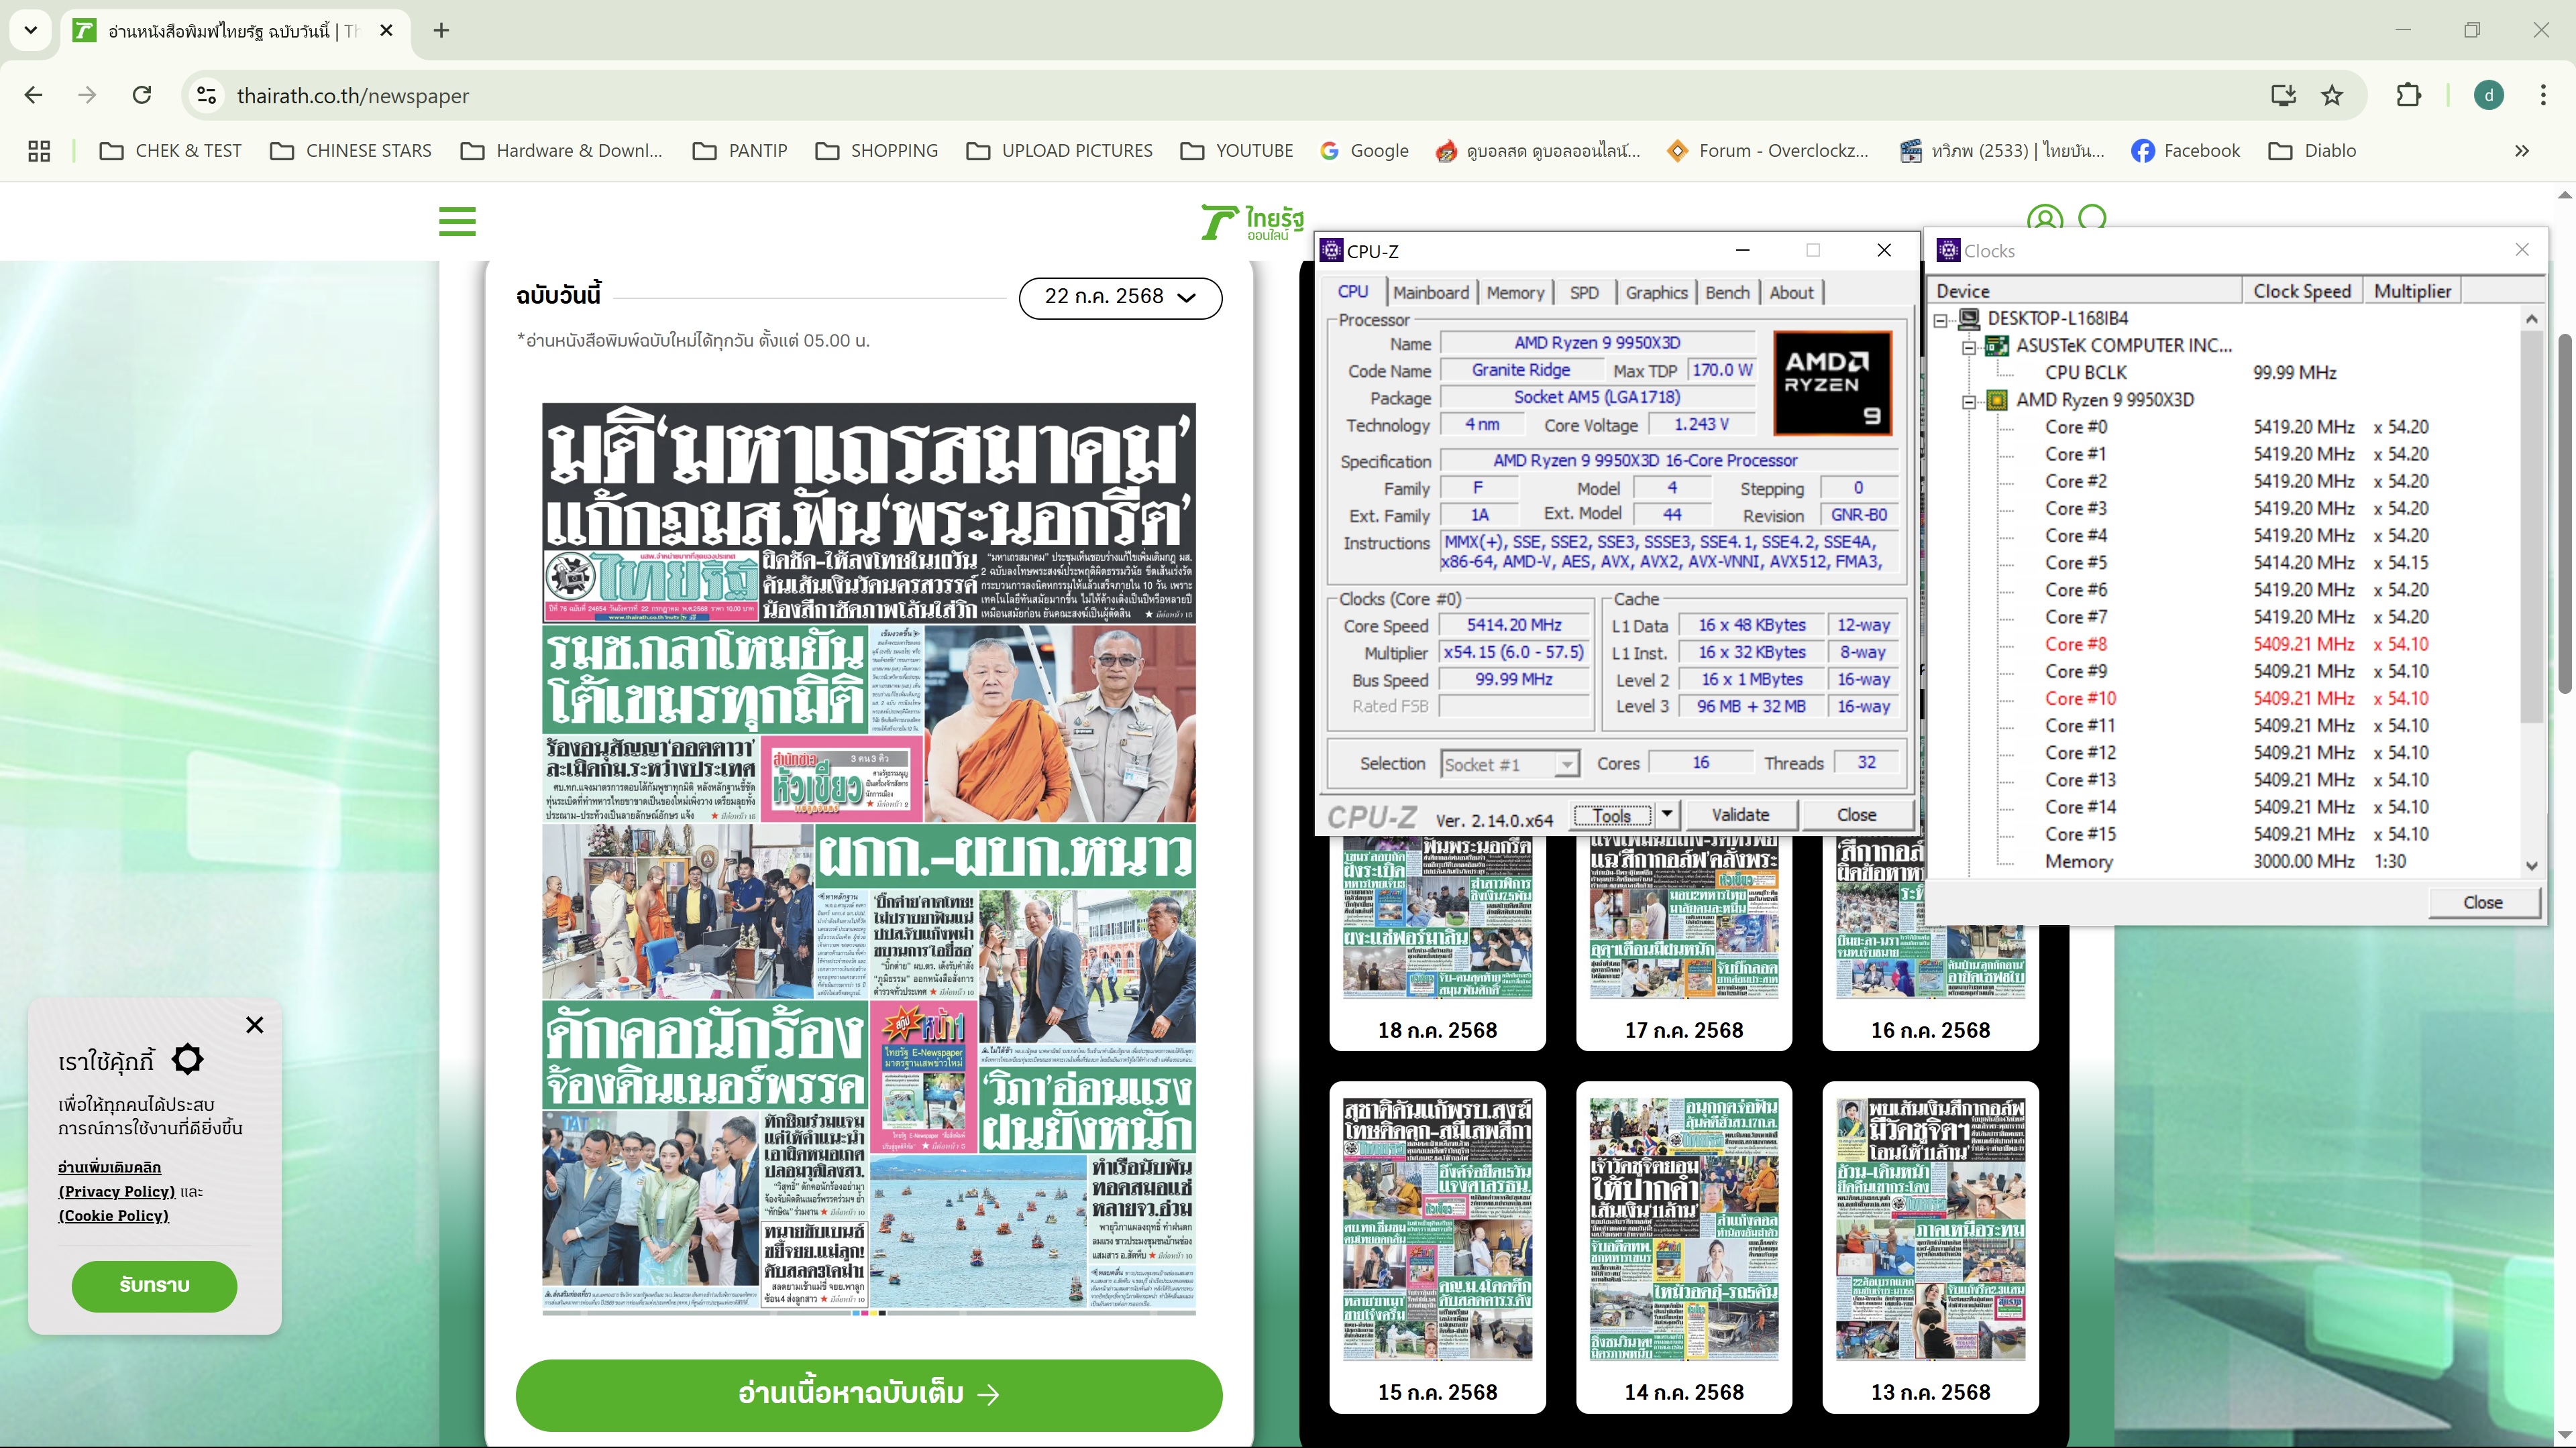The width and height of the screenshot is (2576, 1448).
Task: Click the address bar URL thairath.co.th/newspaper
Action: click(x=353, y=96)
